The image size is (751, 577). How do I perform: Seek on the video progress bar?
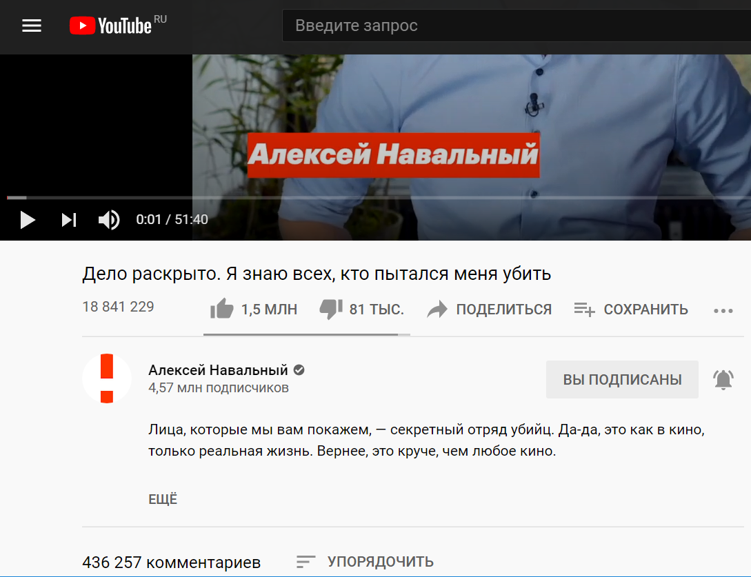pos(379,197)
